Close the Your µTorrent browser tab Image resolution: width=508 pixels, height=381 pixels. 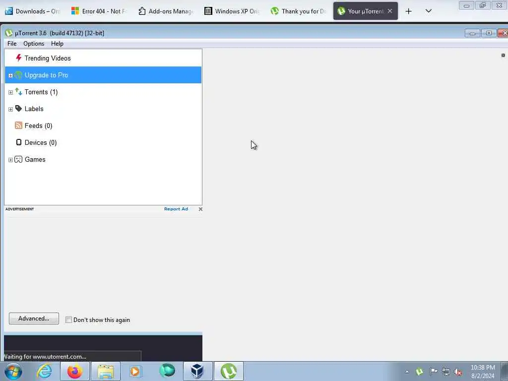pos(390,11)
